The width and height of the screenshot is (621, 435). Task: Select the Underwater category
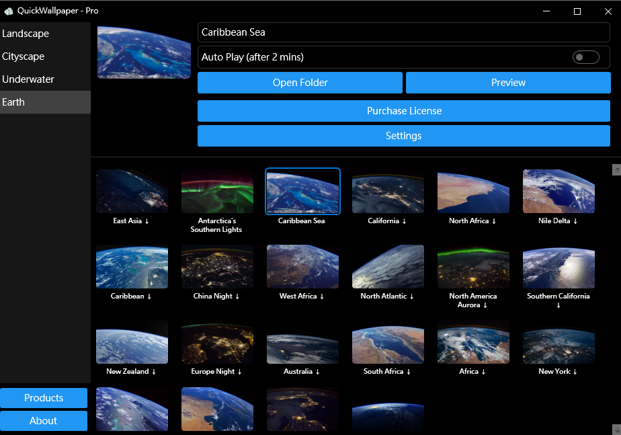coord(45,79)
